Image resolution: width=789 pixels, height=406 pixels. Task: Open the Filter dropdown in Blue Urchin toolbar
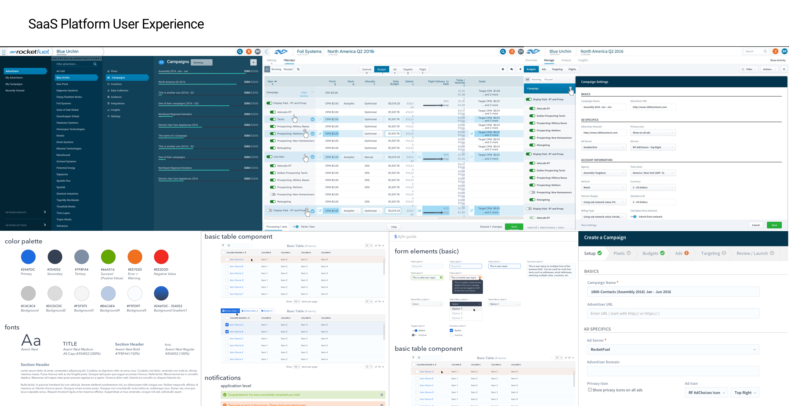click(748, 70)
